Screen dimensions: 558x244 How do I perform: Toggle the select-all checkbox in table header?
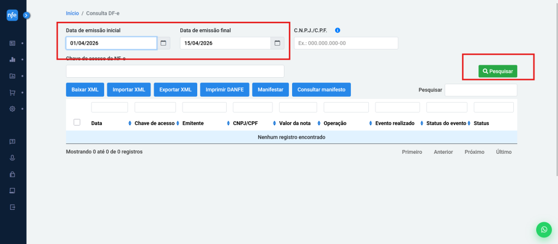[77, 122]
